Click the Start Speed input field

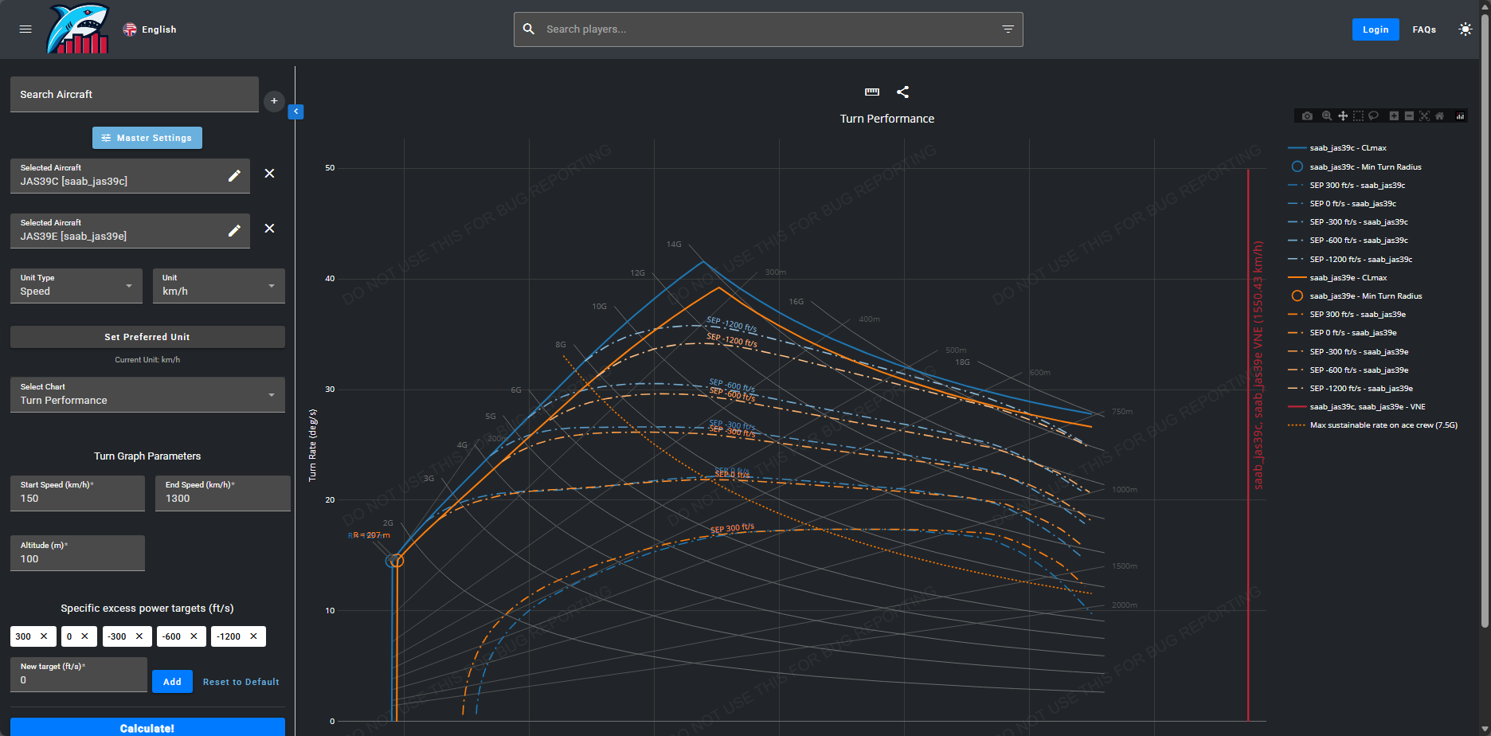77,493
